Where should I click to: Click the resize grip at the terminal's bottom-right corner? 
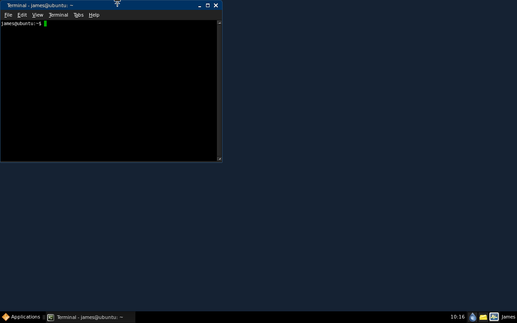tap(219, 159)
